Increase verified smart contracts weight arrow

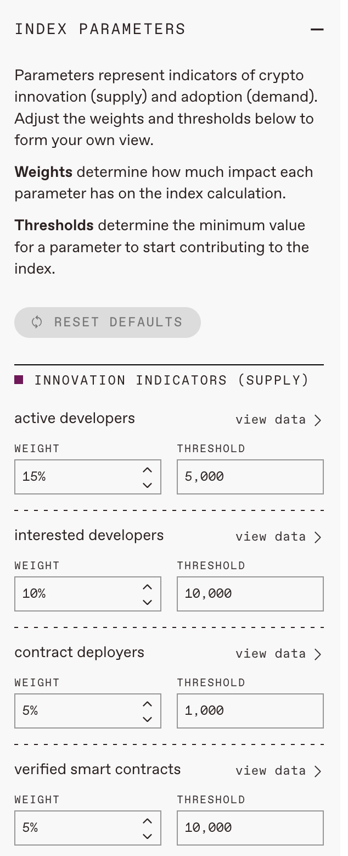pyautogui.click(x=147, y=821)
